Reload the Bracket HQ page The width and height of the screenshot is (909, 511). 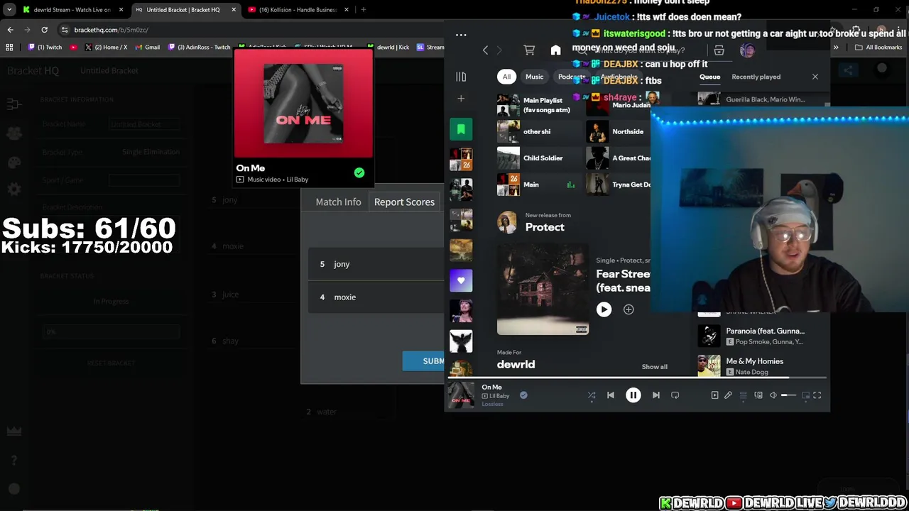click(x=44, y=30)
